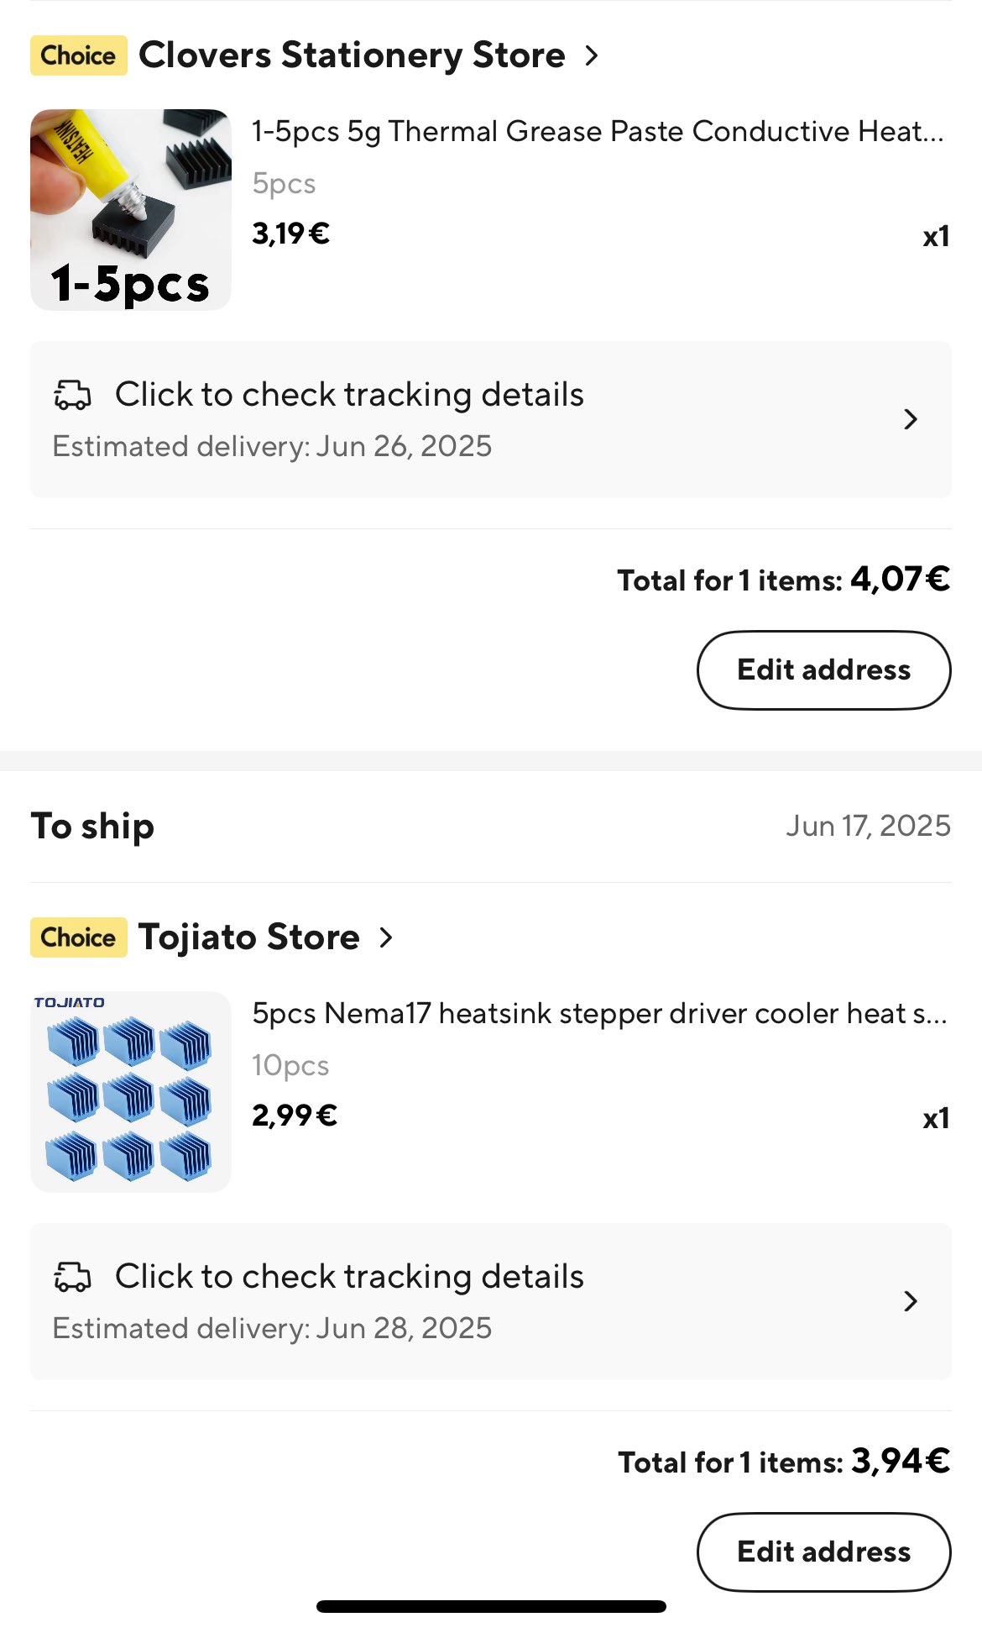
Task: Tap truck icon for Jun 28 delivery
Action: tap(72, 1277)
